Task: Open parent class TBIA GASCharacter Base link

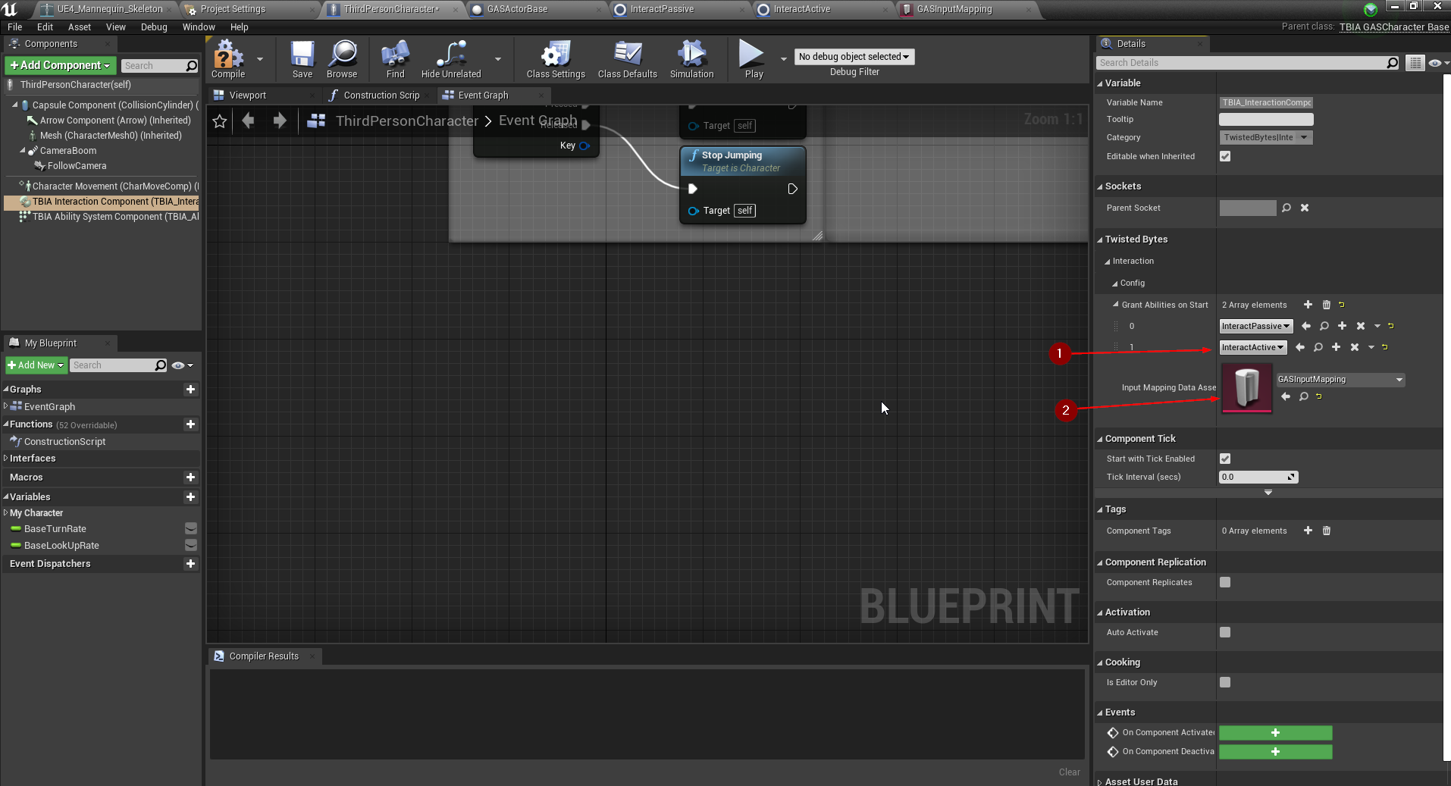Action: coord(1393,27)
